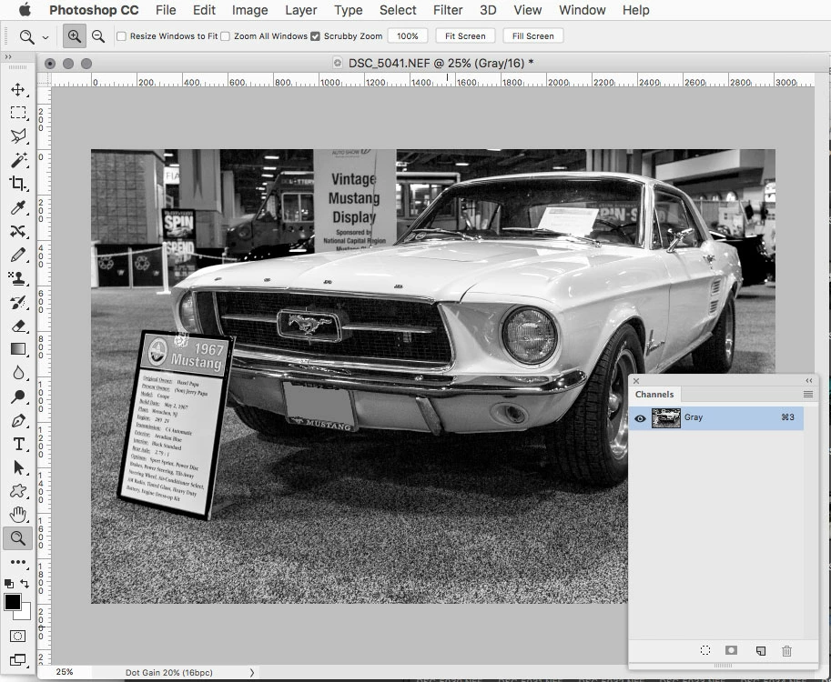Close the Channels panel with X
The height and width of the screenshot is (682, 831).
coord(636,381)
